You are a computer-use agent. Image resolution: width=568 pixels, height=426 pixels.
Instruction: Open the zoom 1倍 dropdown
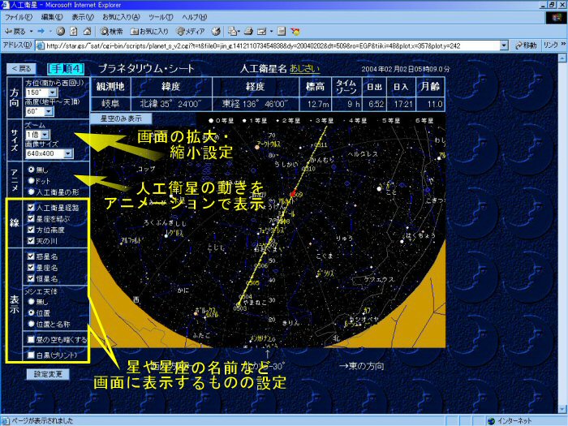pyautogui.click(x=45, y=136)
